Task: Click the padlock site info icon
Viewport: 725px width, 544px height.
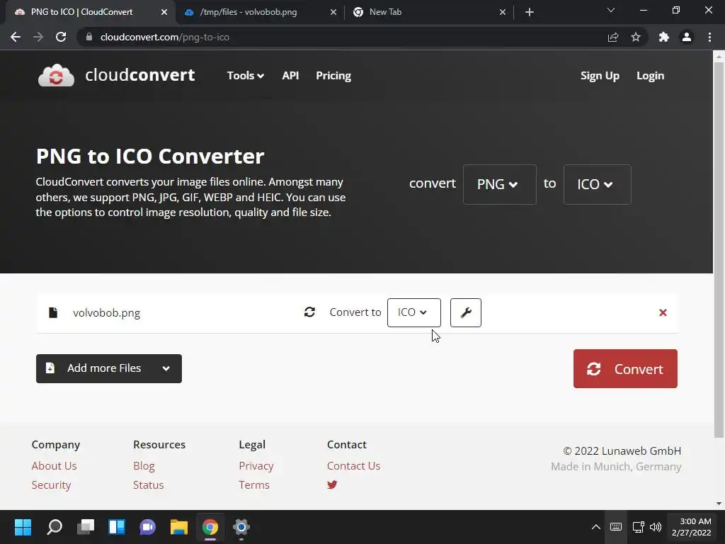Action: click(x=89, y=37)
